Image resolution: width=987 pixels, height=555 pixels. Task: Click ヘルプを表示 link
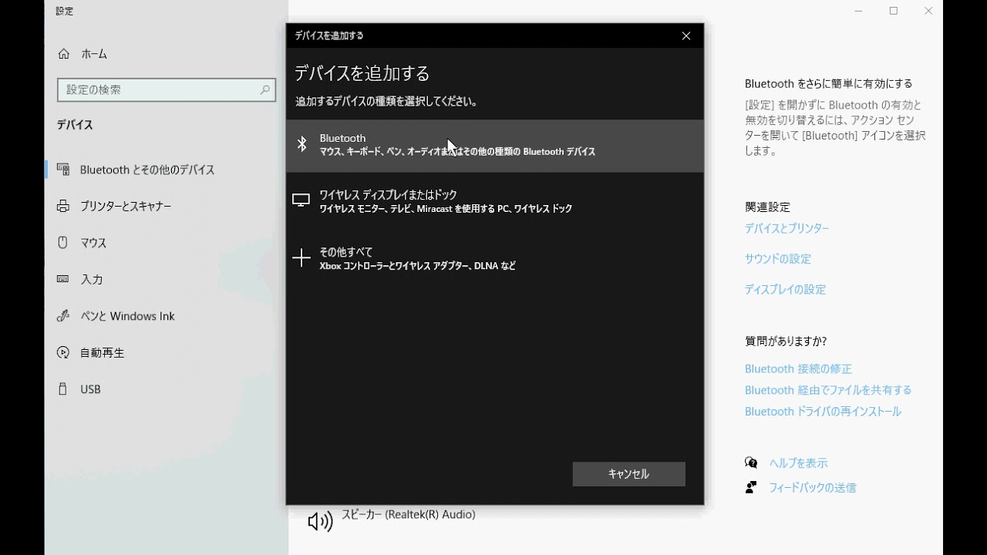coord(798,463)
